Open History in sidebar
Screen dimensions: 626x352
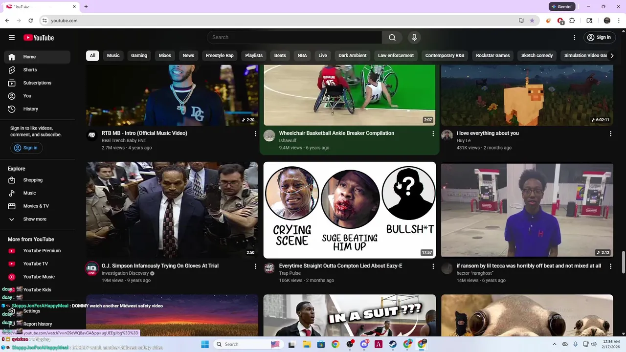[37, 109]
